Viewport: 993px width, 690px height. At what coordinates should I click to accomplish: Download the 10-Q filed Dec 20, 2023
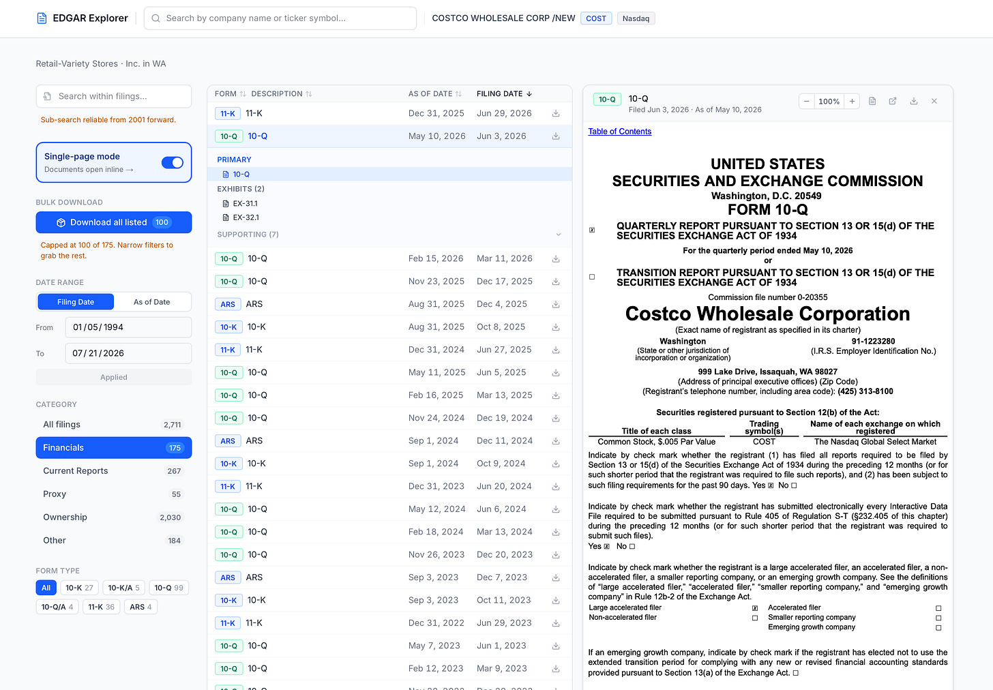(556, 555)
